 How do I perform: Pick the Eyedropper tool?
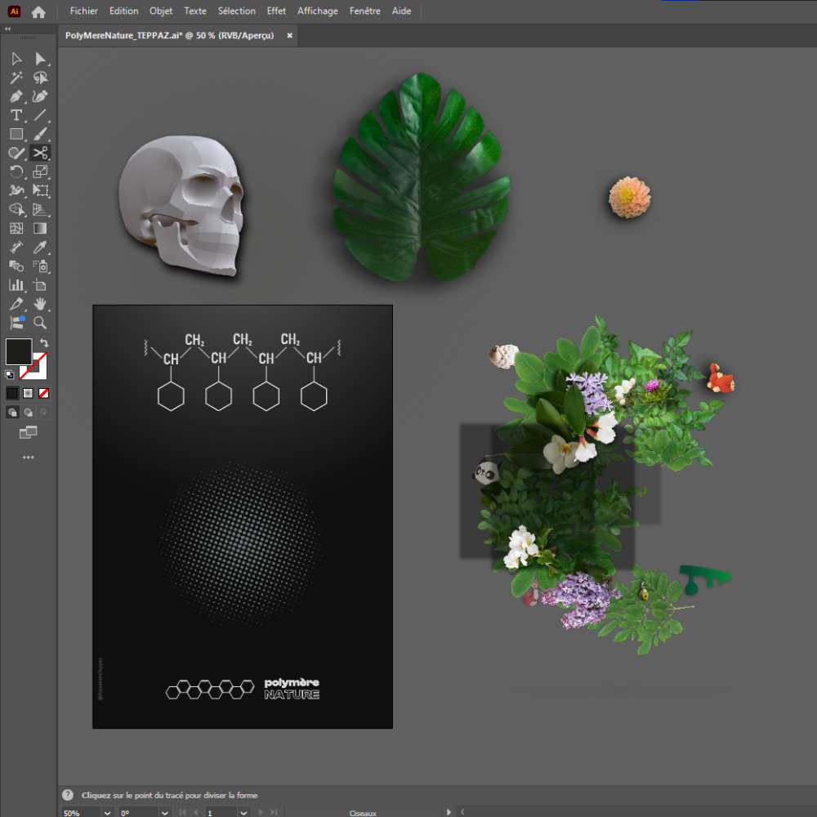(x=40, y=247)
